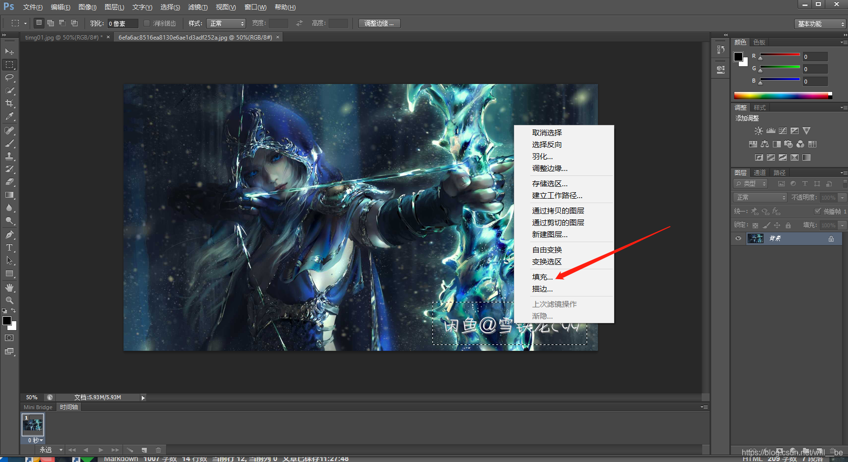Viewport: 848px width, 462px height.
Task: Select the Gradient tool
Action: (9, 195)
